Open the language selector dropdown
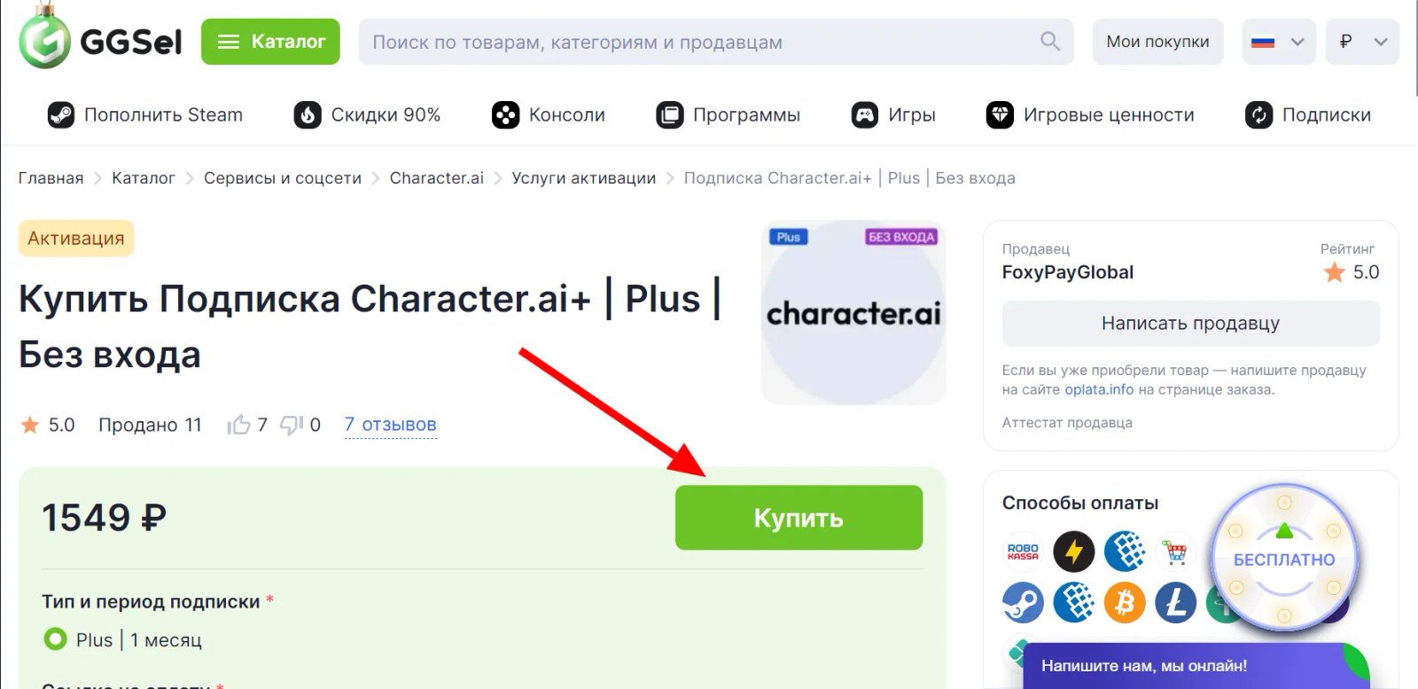 click(x=1277, y=41)
